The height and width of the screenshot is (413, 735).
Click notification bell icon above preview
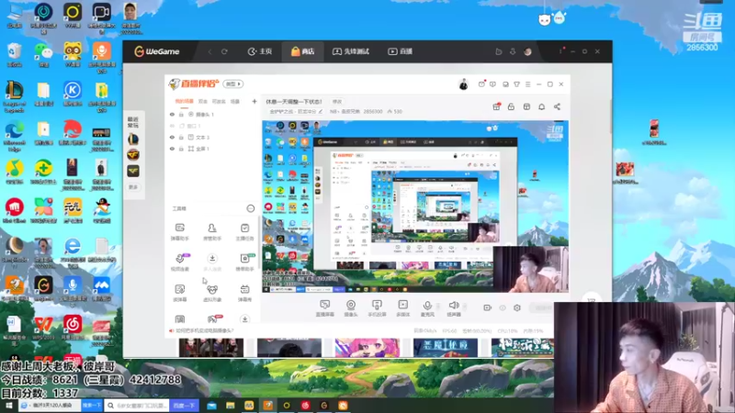[x=541, y=106]
